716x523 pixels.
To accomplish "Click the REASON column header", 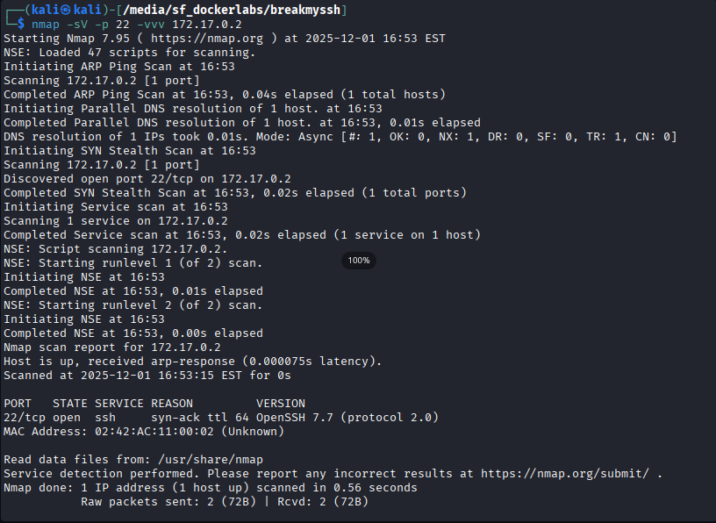I will click(172, 404).
